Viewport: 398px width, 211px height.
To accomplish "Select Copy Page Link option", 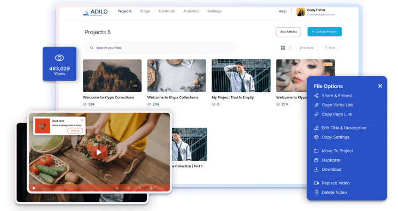I will (x=333, y=114).
